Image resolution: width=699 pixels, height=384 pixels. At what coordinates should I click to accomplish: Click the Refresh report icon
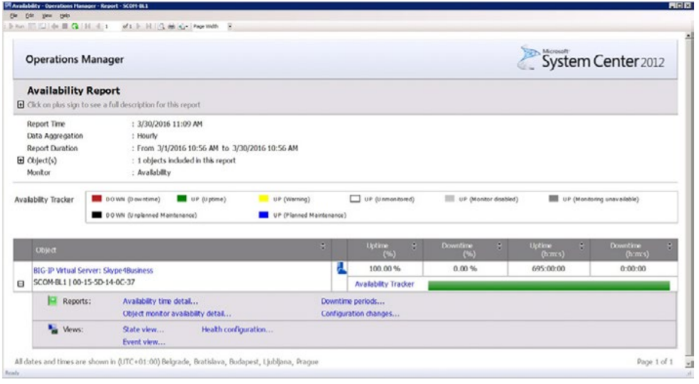(75, 26)
